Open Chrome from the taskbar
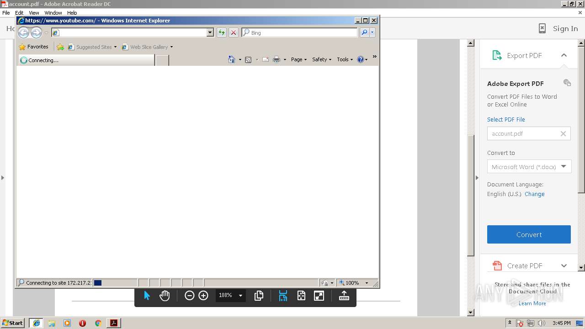 coord(98,323)
